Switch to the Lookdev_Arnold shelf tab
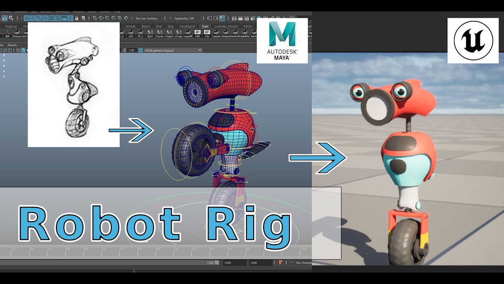Image resolution: width=504 pixels, height=284 pixels. (x=226, y=26)
